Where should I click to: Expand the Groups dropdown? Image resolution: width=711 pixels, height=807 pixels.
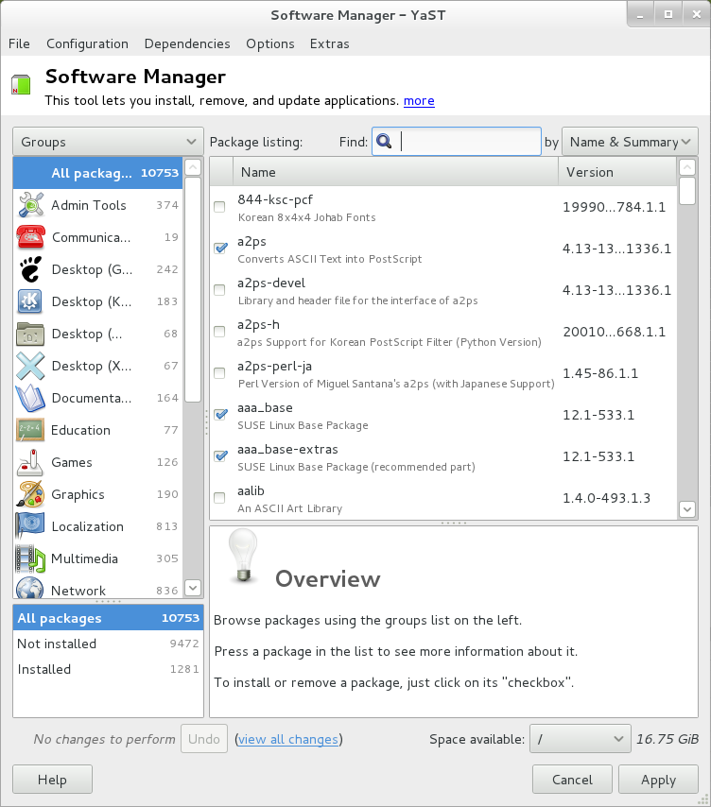(x=108, y=142)
